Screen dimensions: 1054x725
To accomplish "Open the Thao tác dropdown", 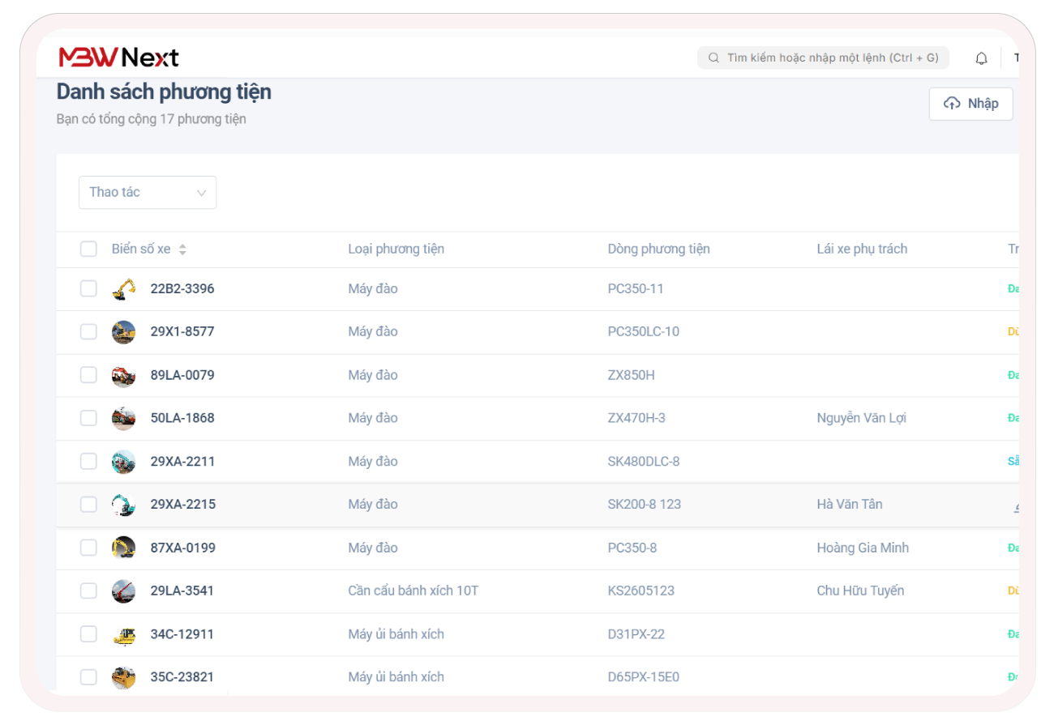I will pyautogui.click(x=148, y=193).
